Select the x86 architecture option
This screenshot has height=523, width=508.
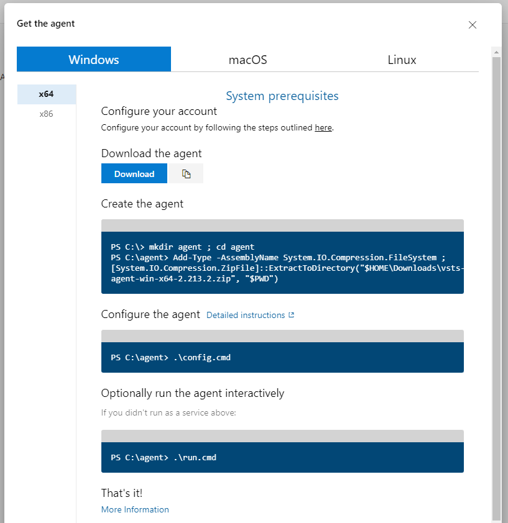pyautogui.click(x=46, y=114)
